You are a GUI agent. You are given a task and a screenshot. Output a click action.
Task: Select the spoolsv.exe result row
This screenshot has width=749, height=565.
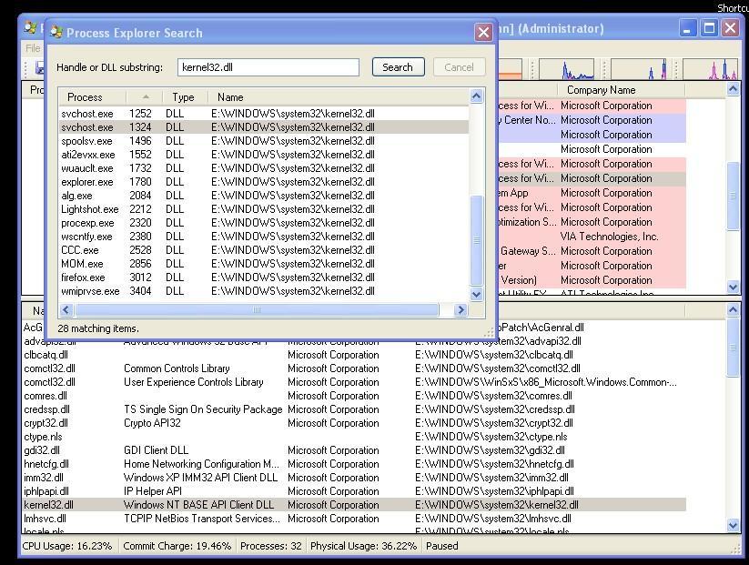coord(264,141)
